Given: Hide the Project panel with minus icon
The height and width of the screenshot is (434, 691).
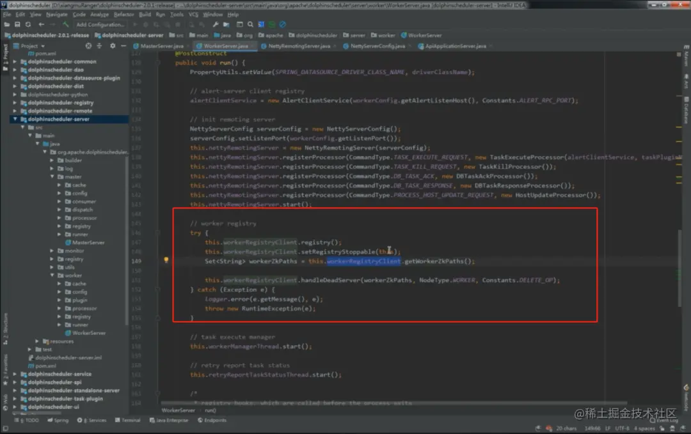Looking at the screenshot, I should pyautogui.click(x=123, y=46).
